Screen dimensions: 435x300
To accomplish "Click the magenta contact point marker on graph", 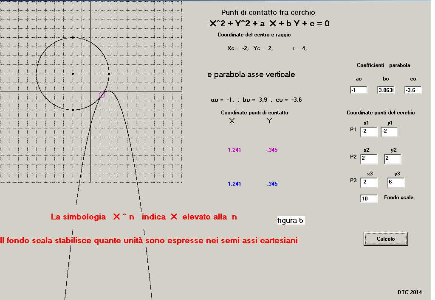I will pyautogui.click(x=102, y=95).
